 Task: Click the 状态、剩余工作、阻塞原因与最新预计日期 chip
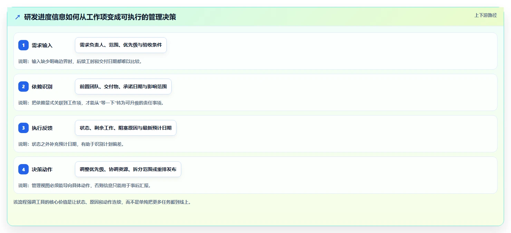[x=126, y=128]
